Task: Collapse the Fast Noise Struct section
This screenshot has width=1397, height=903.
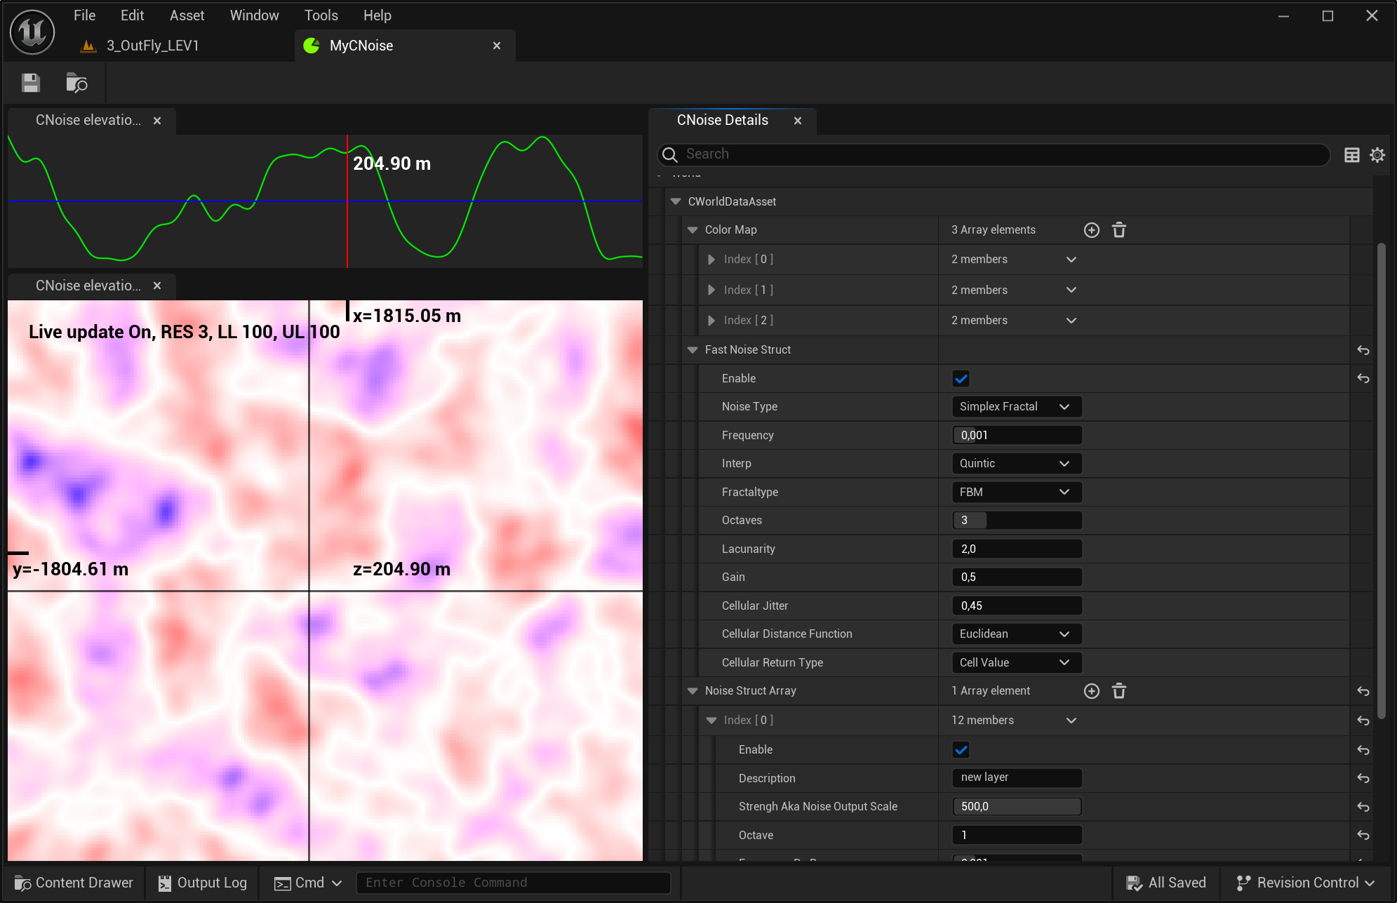Action: (x=693, y=350)
